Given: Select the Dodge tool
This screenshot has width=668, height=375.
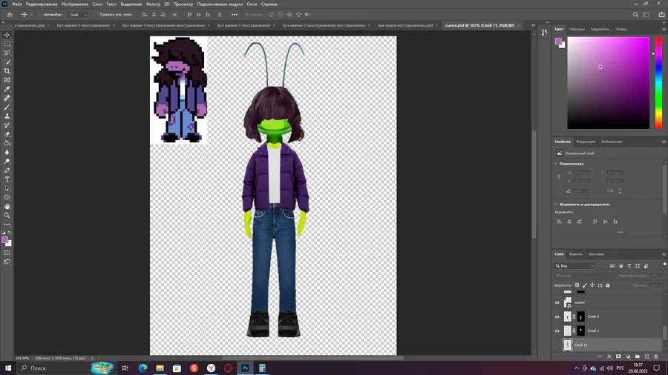Looking at the screenshot, I should click(x=7, y=161).
